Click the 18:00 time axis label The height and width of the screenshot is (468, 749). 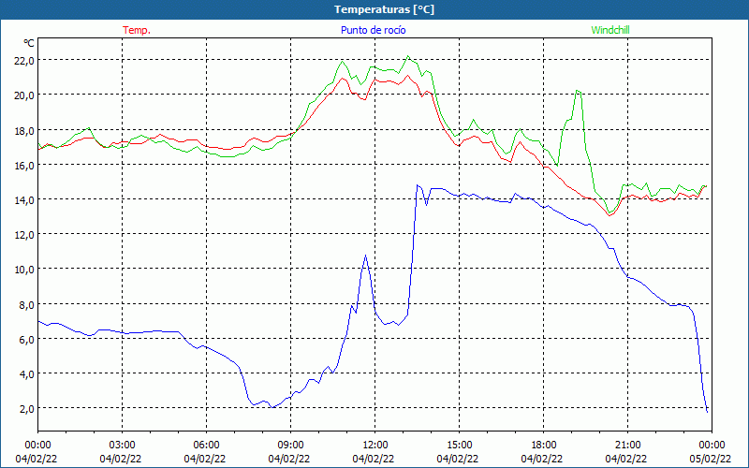pos(544,446)
